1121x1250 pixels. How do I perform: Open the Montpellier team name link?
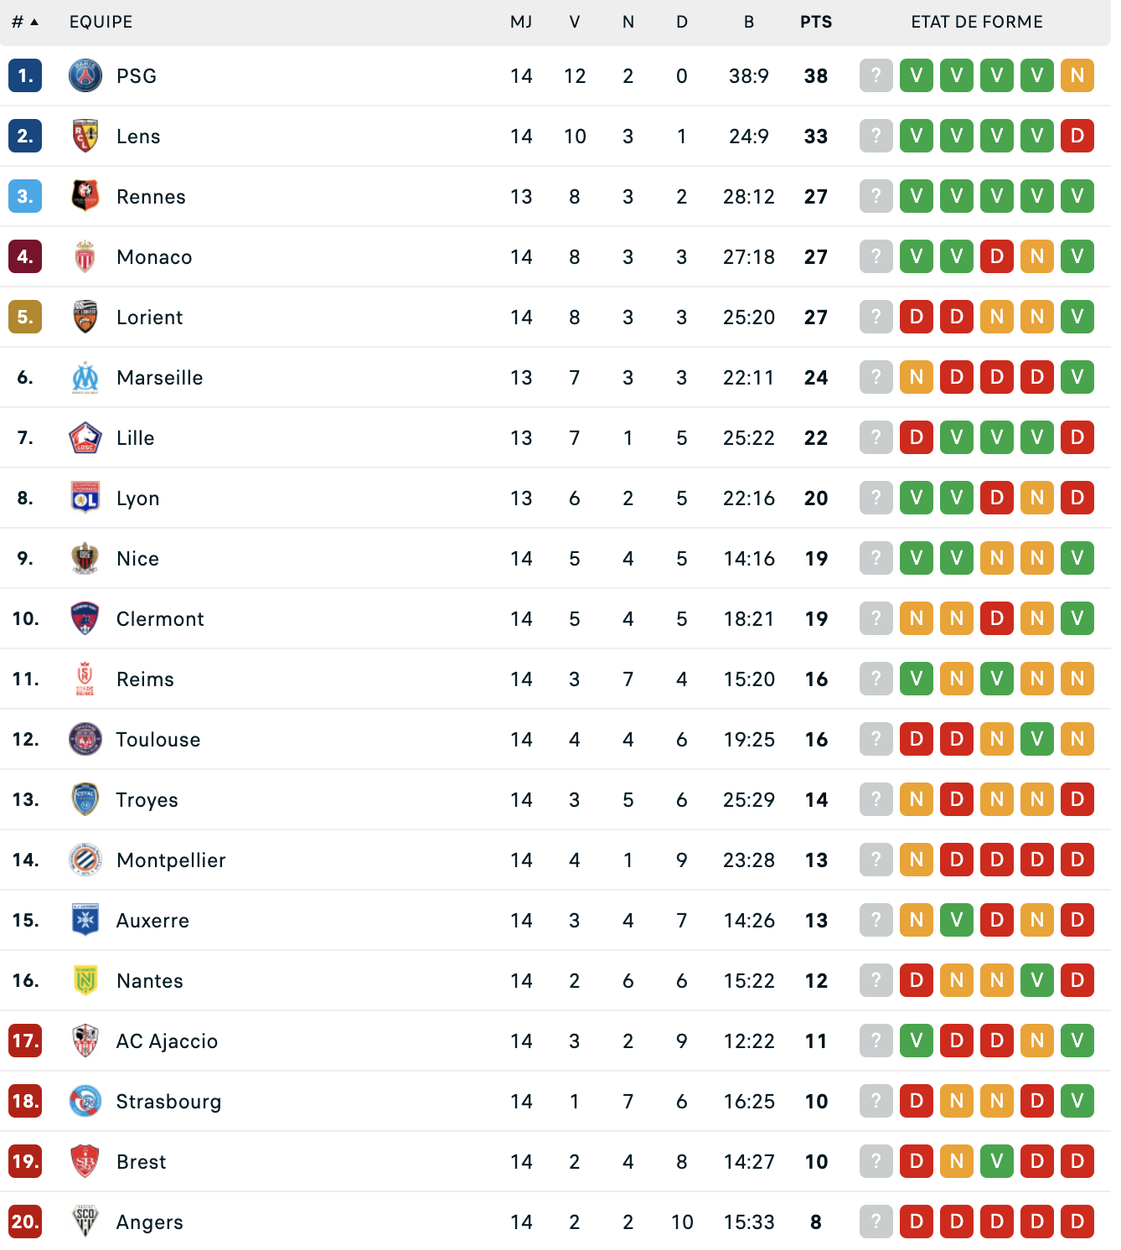pyautogui.click(x=172, y=860)
